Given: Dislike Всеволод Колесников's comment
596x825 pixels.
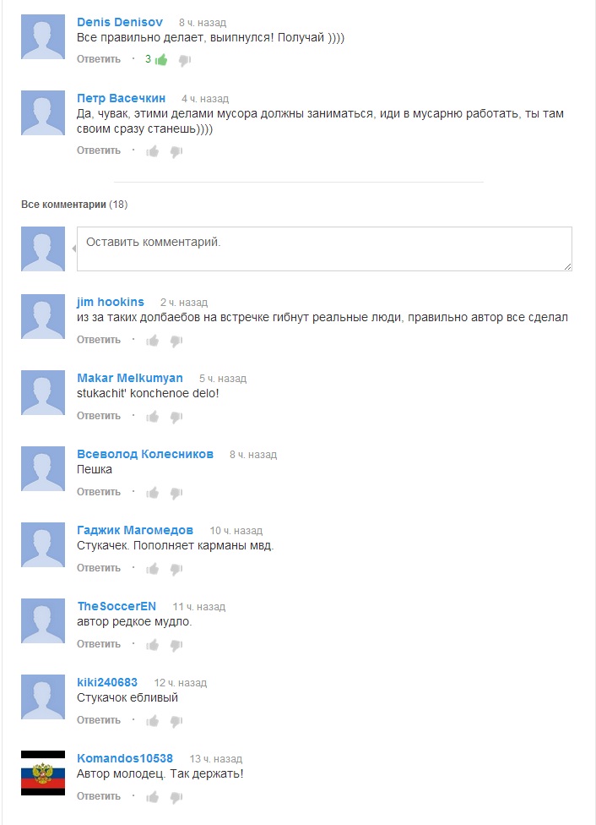Looking at the screenshot, I should tap(176, 493).
